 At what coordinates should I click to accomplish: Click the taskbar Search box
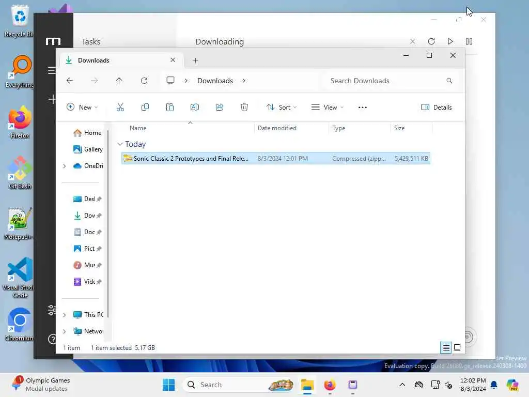tap(238, 385)
